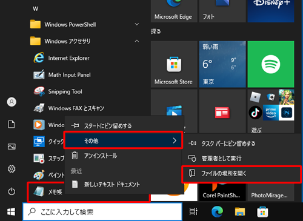Select ファイルの場所を開く
Screen dimensions: 303x221
[242, 174]
